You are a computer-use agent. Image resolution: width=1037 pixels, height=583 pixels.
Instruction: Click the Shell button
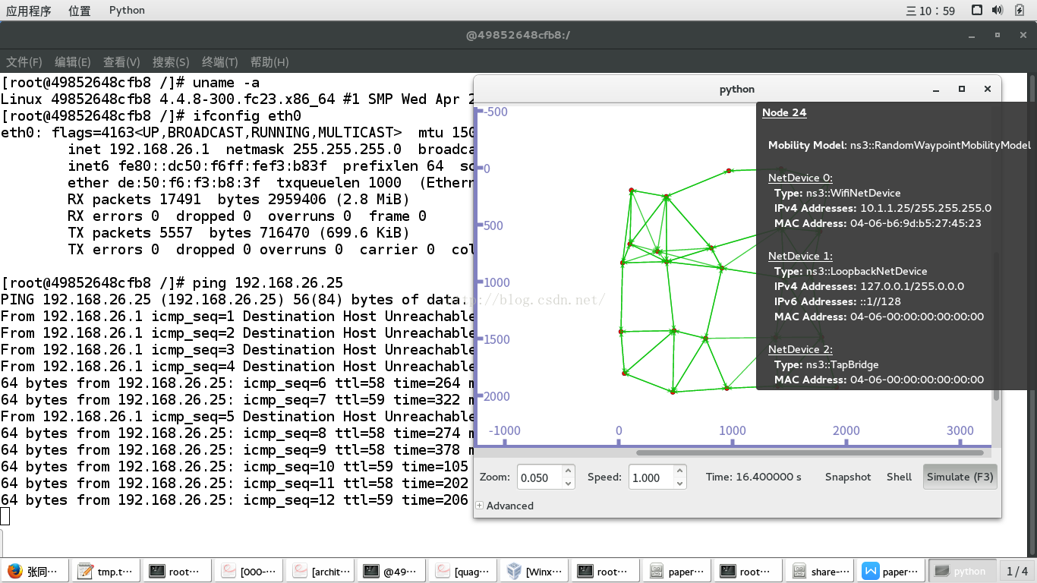pyautogui.click(x=899, y=477)
